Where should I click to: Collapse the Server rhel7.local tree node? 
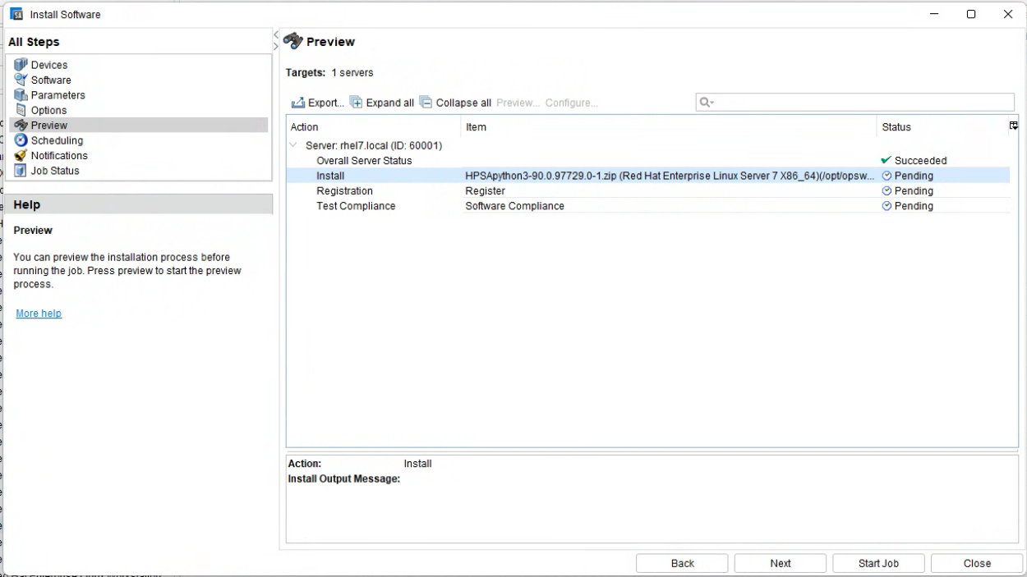(294, 145)
